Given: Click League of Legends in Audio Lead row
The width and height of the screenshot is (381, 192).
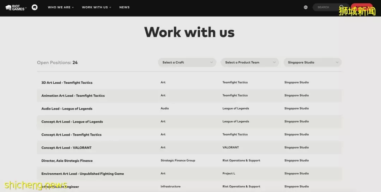Looking at the screenshot, I should tap(236, 108).
